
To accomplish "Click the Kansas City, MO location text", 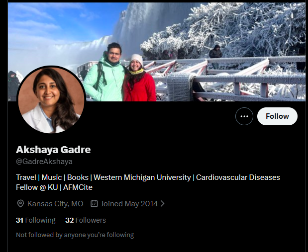I will point(55,204).
